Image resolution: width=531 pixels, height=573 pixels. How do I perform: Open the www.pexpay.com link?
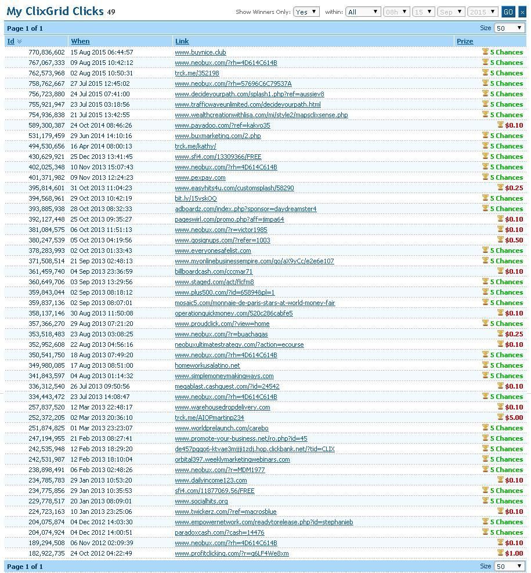(x=200, y=177)
